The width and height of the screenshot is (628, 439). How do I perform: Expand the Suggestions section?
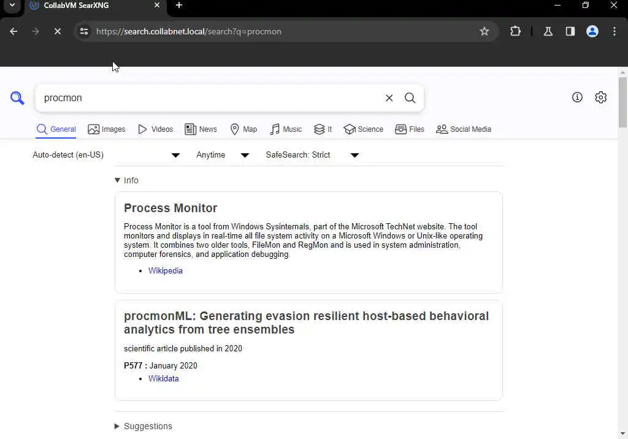click(144, 426)
